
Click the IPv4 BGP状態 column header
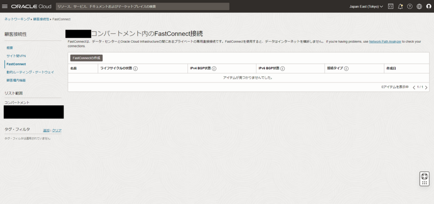tap(200, 68)
